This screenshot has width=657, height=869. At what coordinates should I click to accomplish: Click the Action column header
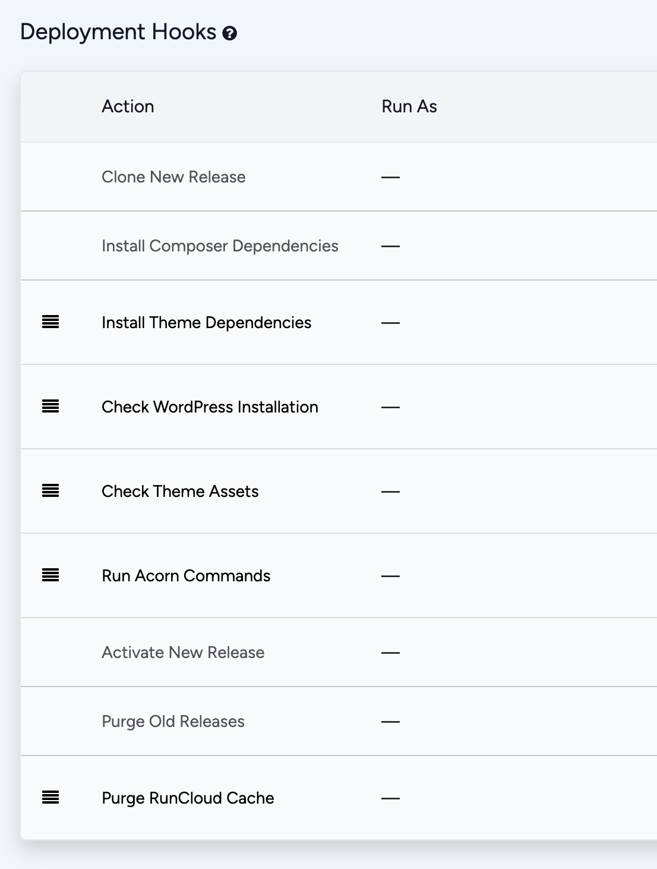128,106
